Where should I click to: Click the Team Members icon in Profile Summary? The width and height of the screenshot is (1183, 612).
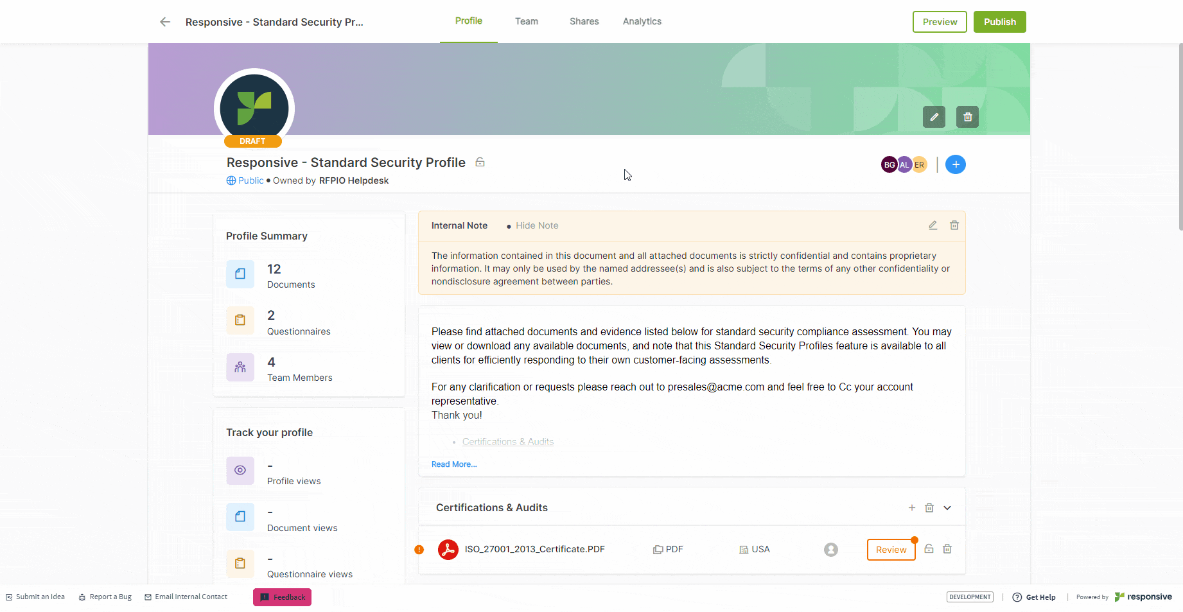click(240, 367)
